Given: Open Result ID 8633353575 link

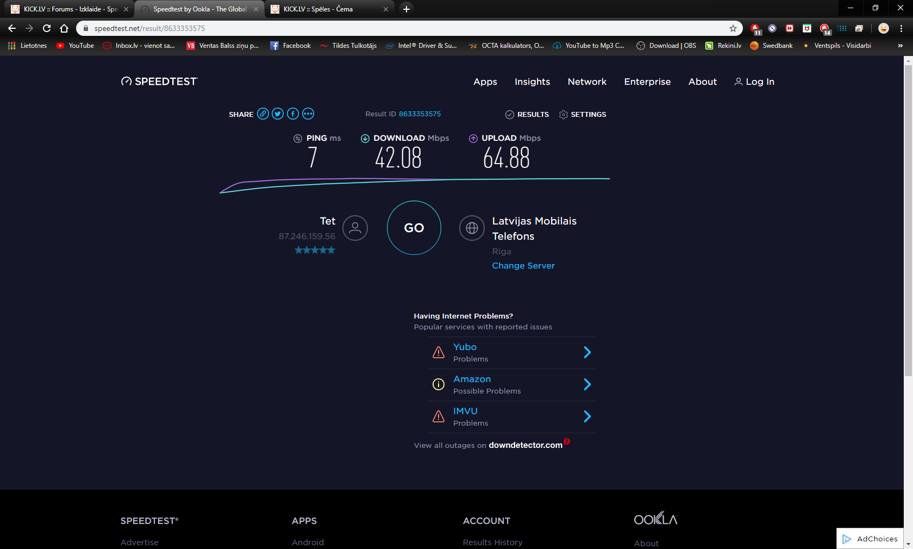Looking at the screenshot, I should click(420, 114).
